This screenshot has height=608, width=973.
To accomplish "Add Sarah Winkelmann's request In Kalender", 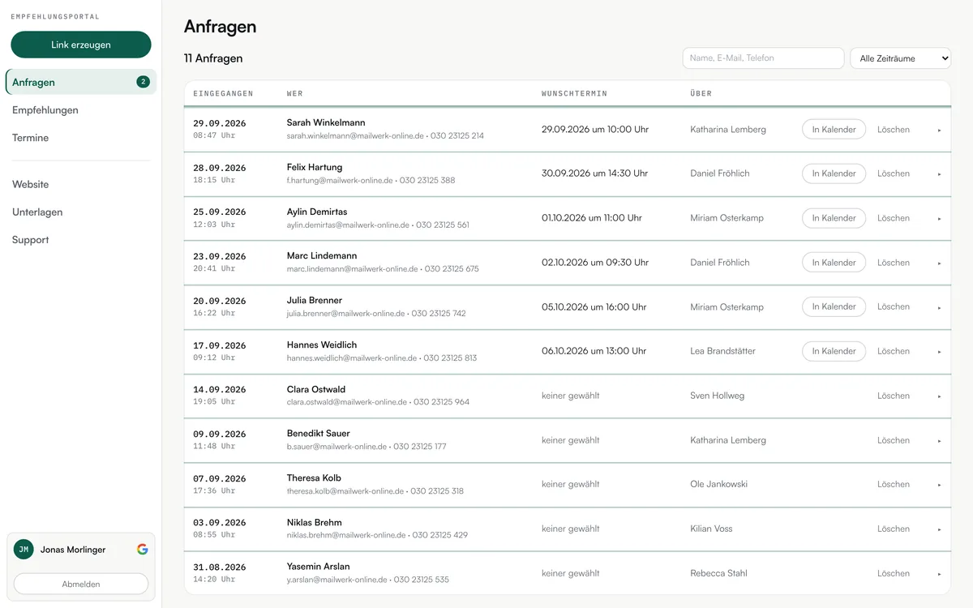I will click(834, 130).
